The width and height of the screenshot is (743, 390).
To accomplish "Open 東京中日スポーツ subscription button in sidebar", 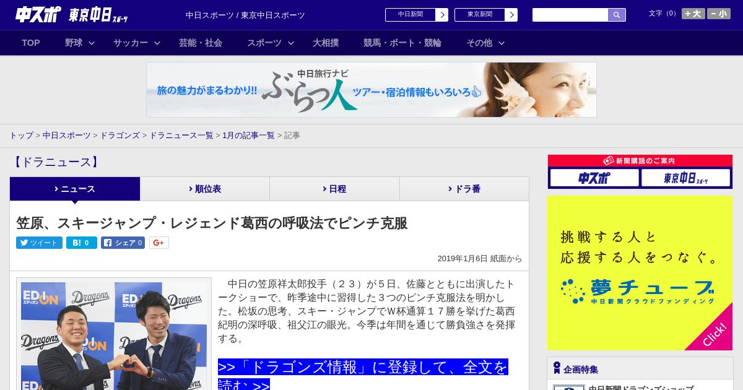I will tap(686, 178).
